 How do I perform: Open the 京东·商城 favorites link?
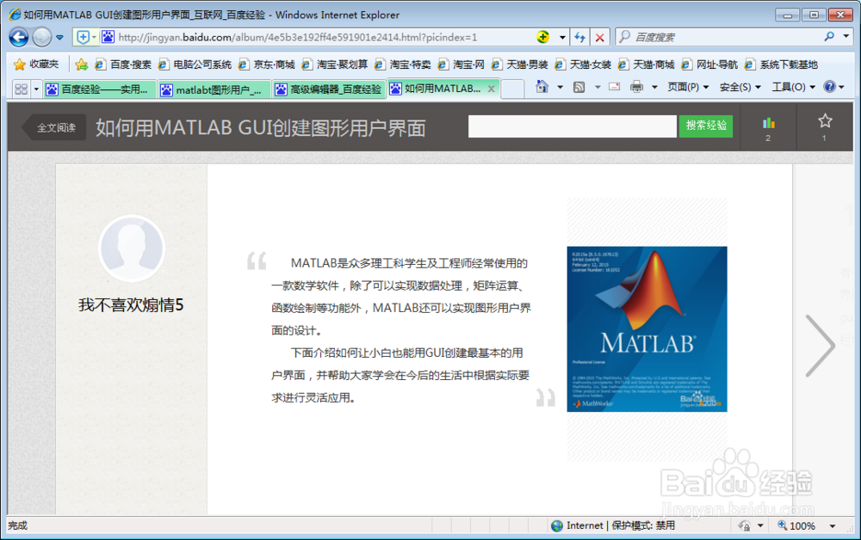coord(267,64)
